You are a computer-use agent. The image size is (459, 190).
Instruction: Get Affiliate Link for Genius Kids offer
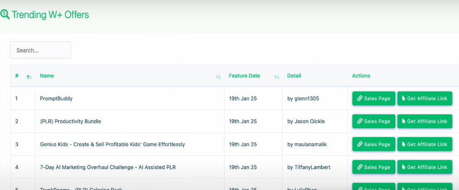(x=424, y=144)
